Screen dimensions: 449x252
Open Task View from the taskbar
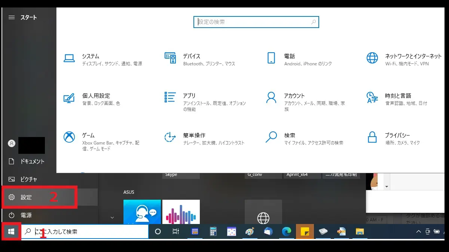pyautogui.click(x=176, y=232)
